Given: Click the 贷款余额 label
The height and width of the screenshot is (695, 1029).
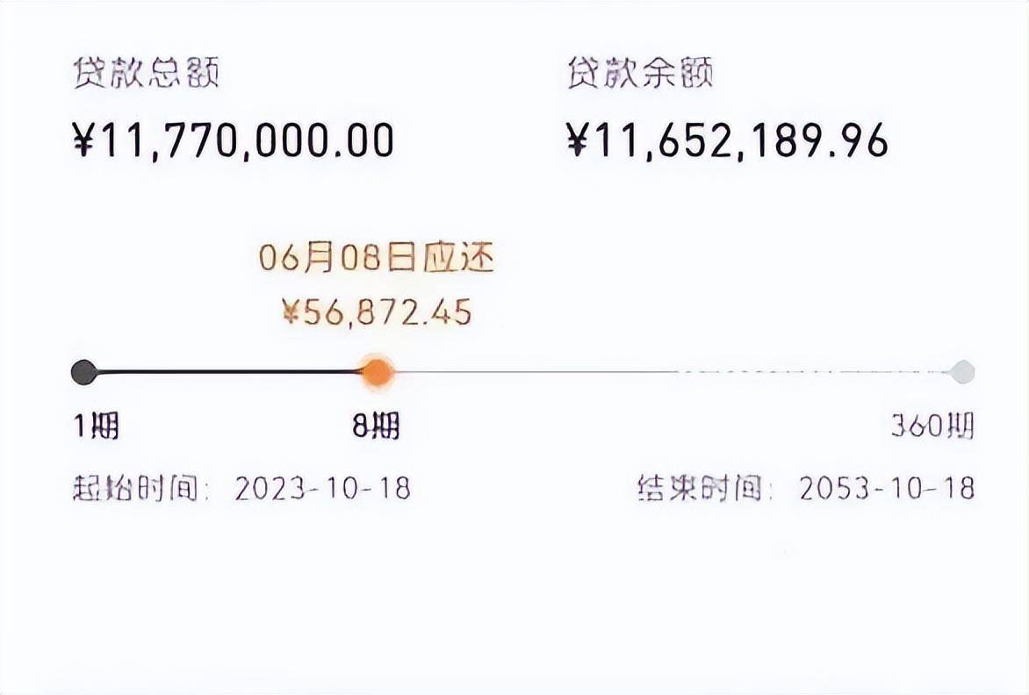Looking at the screenshot, I should point(640,72).
